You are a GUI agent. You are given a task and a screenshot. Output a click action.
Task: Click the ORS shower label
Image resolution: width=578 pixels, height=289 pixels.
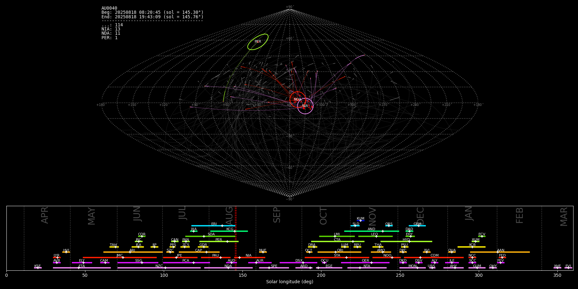coord(389,224)
